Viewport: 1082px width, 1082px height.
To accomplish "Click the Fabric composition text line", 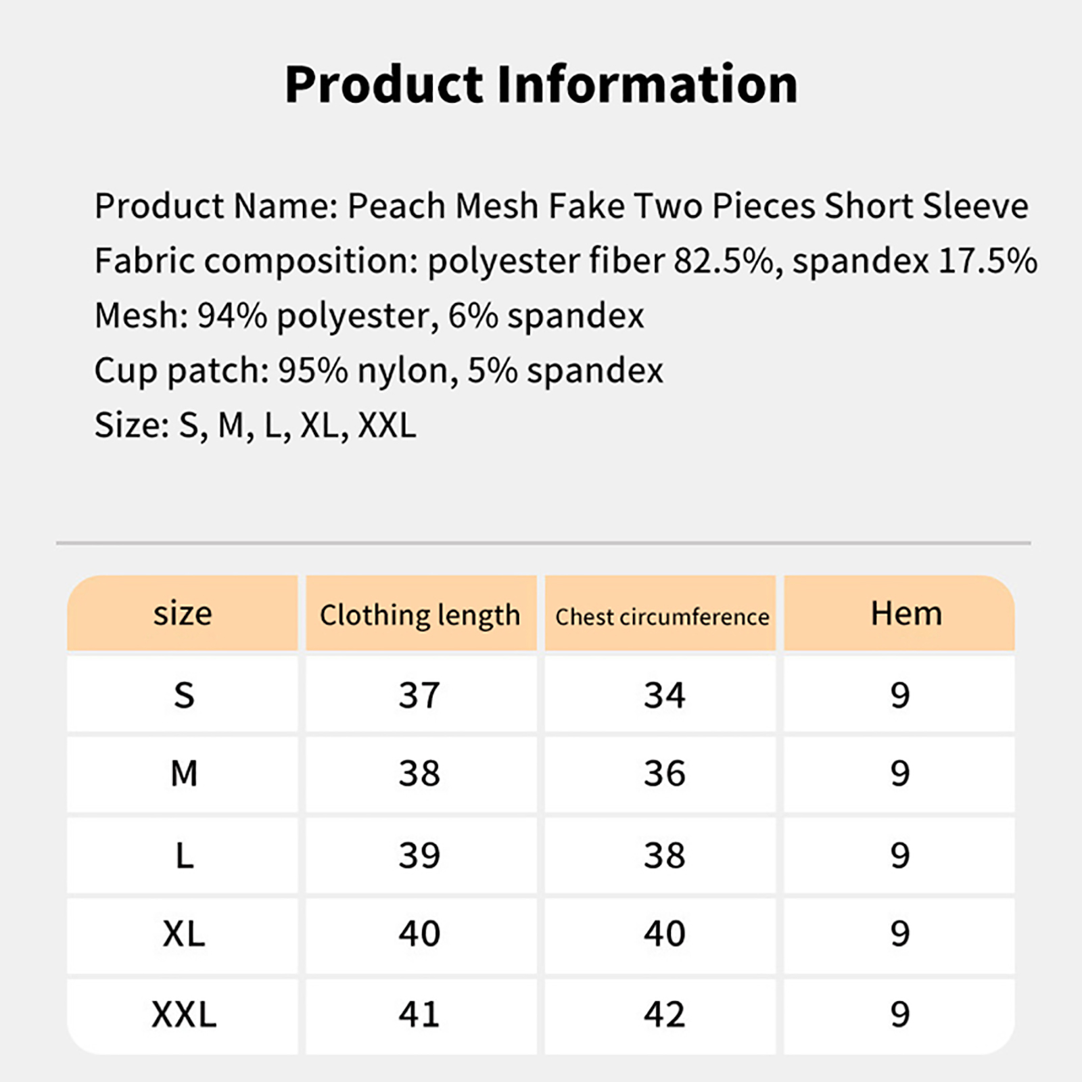I will pos(565,261).
